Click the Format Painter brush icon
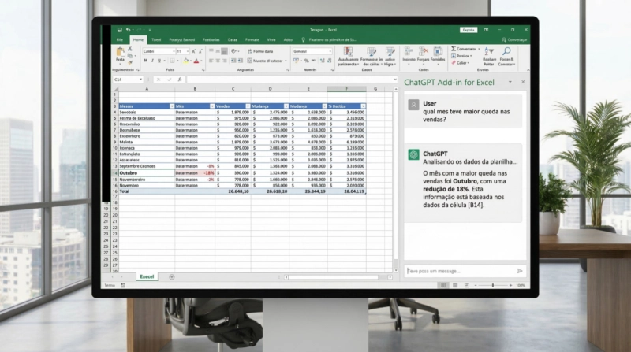This screenshot has width=631, height=352. coord(130,62)
